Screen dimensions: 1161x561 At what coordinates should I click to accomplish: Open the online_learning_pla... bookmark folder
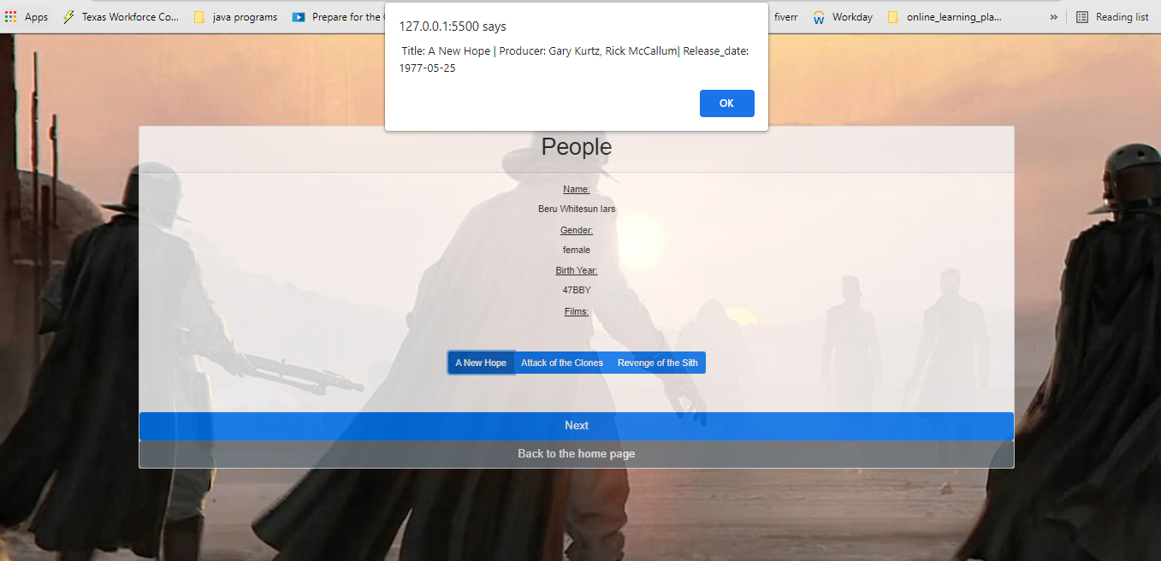tap(945, 17)
